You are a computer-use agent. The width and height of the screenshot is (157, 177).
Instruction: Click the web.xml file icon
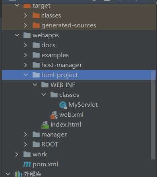point(54,115)
